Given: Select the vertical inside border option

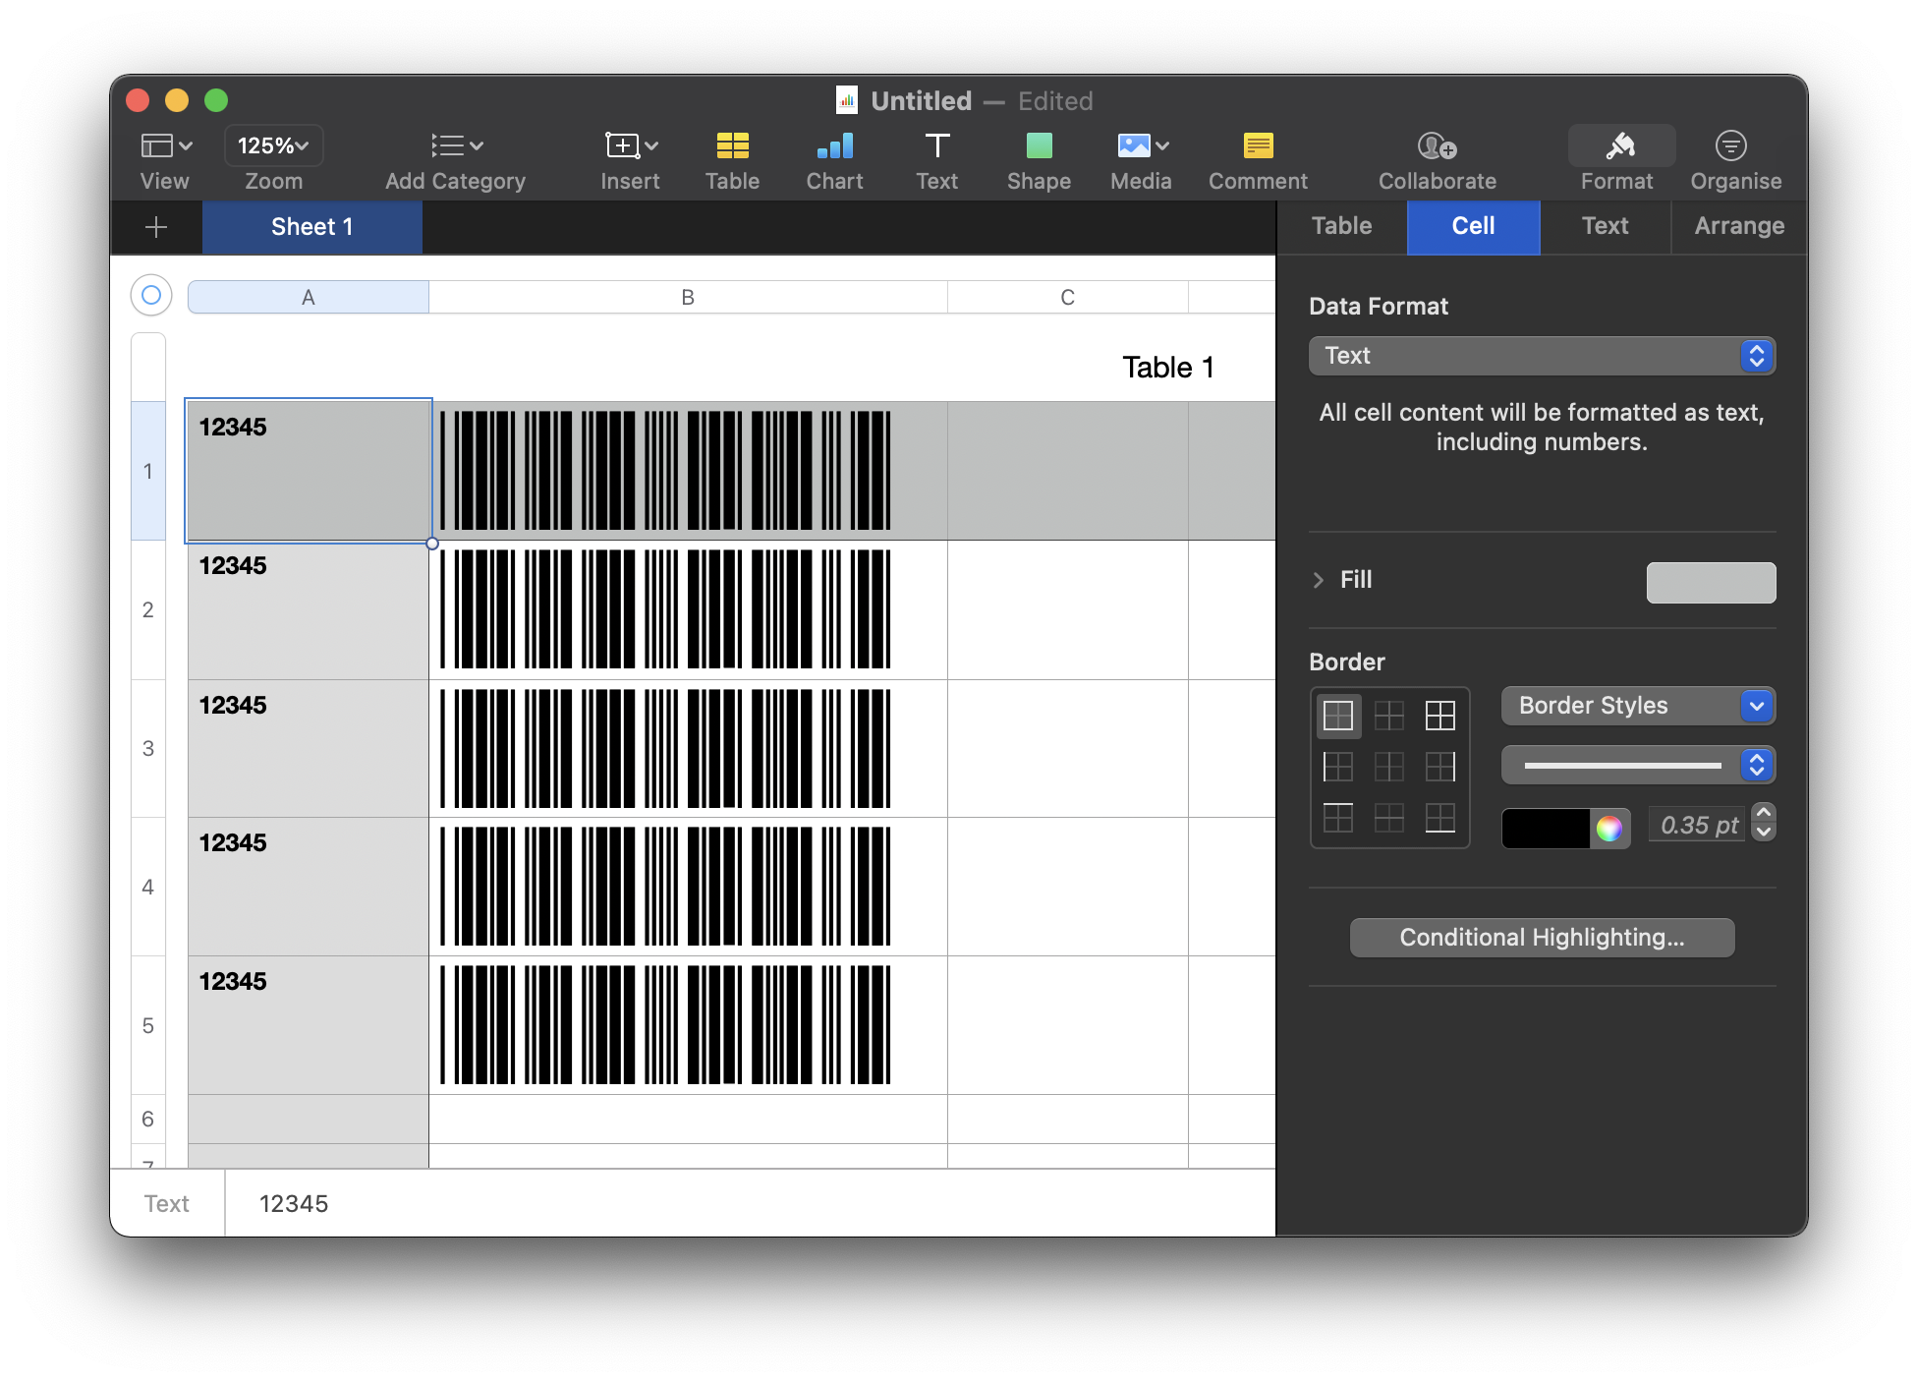Looking at the screenshot, I should [x=1389, y=767].
